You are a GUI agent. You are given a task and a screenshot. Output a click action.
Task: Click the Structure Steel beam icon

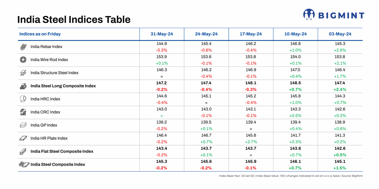point(23,73)
